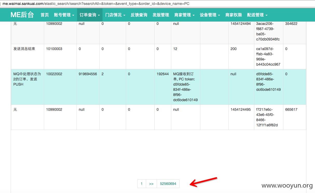Expand the 账号管理 dropdown menu
The width and height of the screenshot is (315, 193).
pos(64,15)
